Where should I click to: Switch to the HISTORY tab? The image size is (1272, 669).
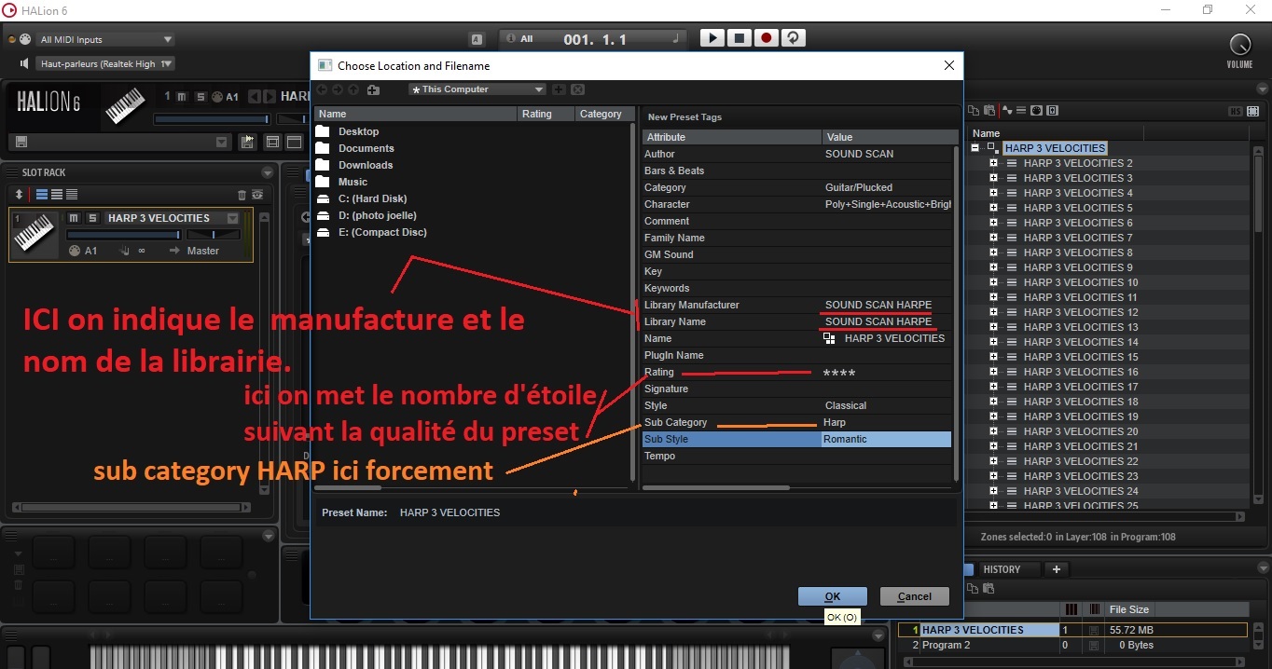(1002, 568)
